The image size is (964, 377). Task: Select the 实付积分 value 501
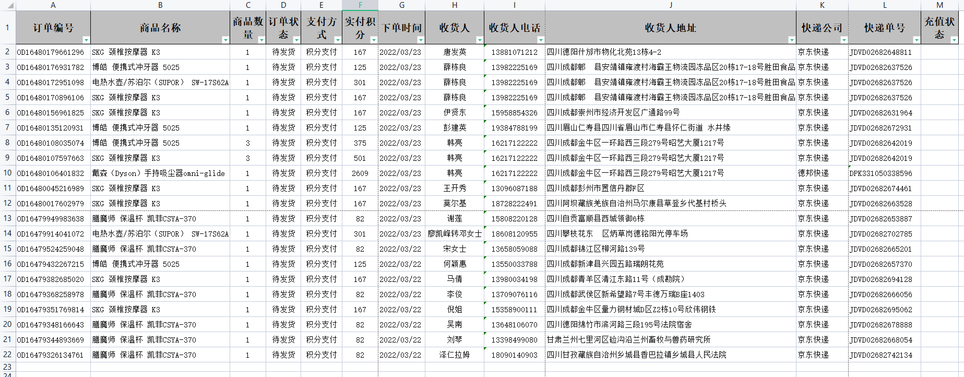[360, 158]
